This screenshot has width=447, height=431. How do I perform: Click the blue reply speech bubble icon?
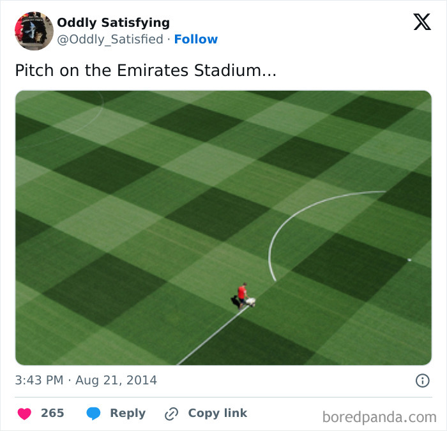click(x=94, y=414)
